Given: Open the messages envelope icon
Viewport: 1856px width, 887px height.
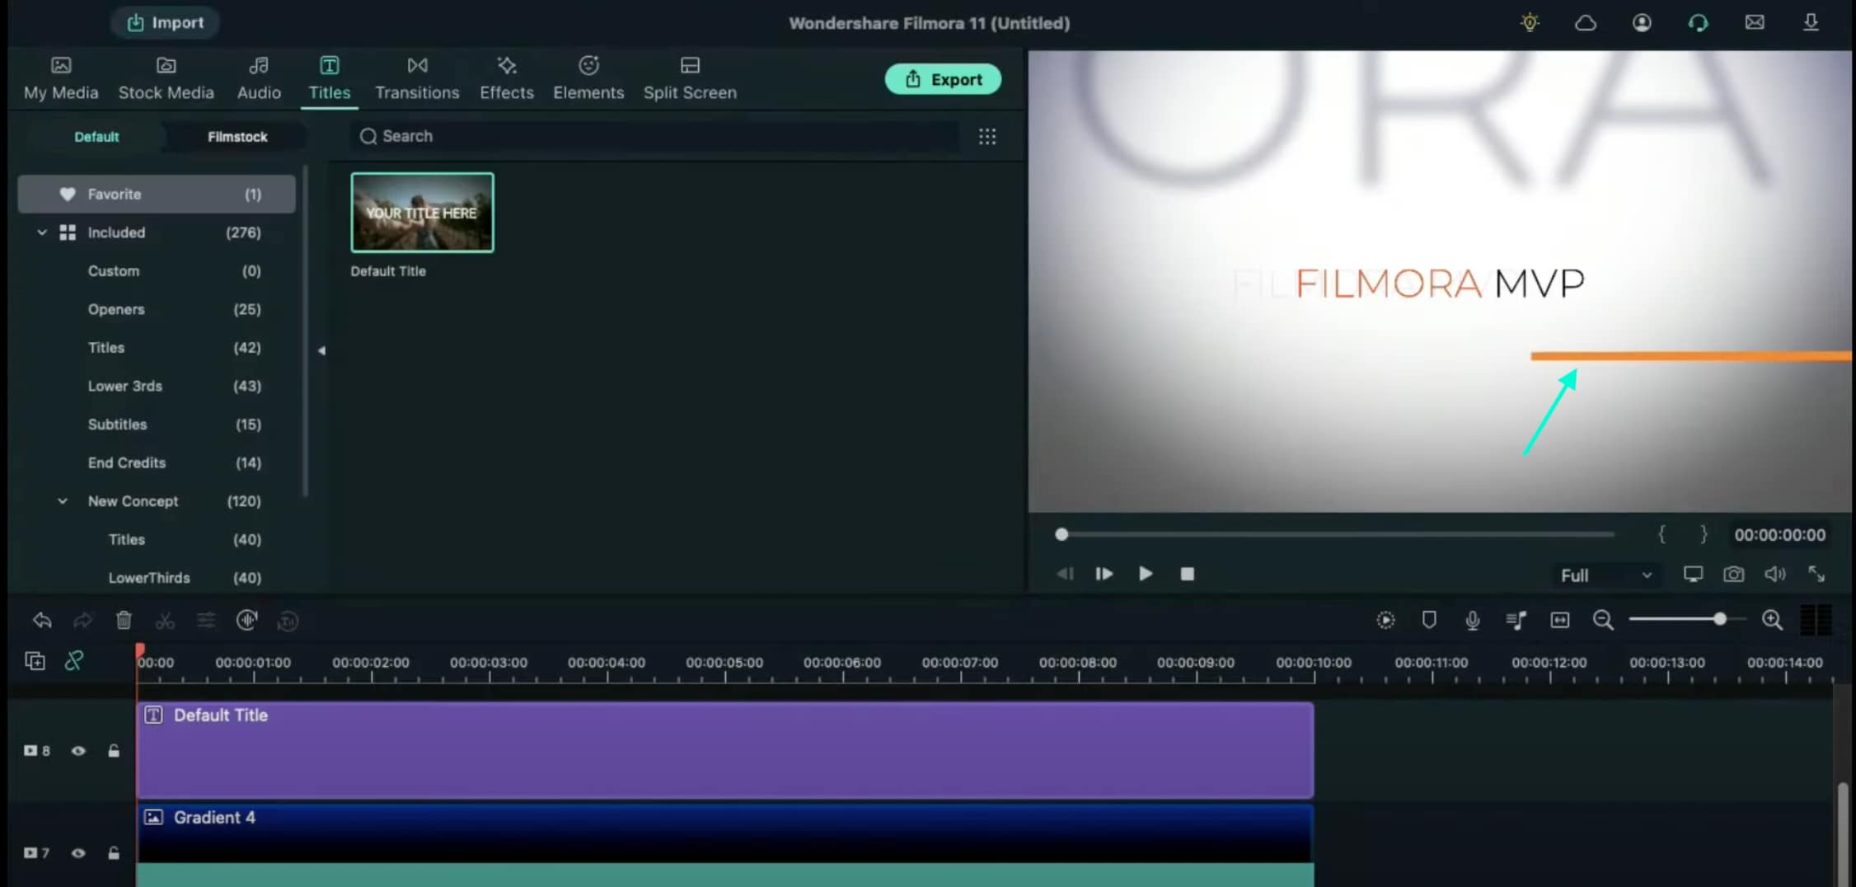Looking at the screenshot, I should tap(1755, 22).
